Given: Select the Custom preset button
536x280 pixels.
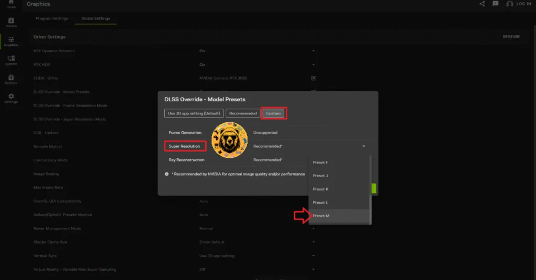Looking at the screenshot, I should pos(273,113).
